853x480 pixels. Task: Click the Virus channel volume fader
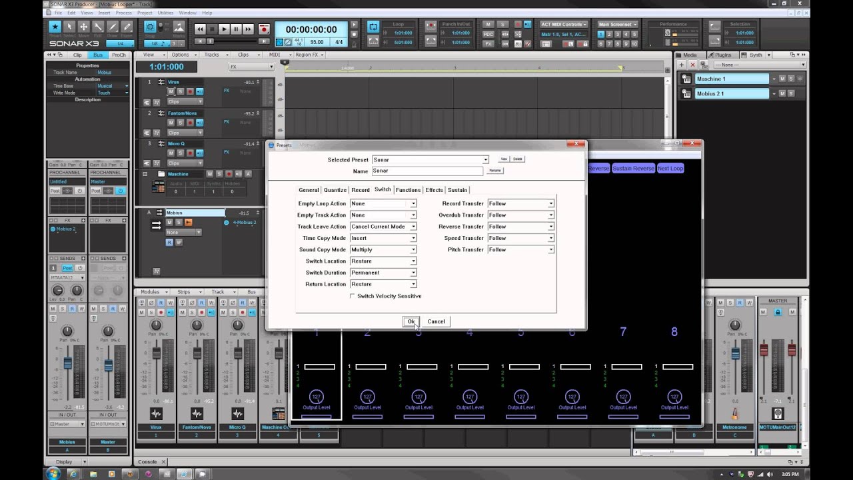tap(157, 353)
